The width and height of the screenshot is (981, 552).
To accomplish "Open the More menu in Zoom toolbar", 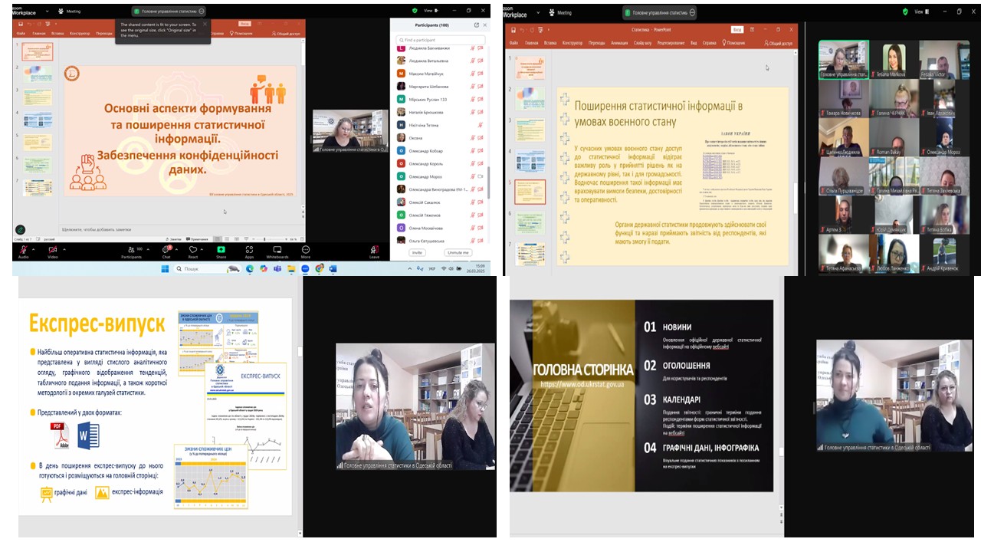I will pos(306,251).
